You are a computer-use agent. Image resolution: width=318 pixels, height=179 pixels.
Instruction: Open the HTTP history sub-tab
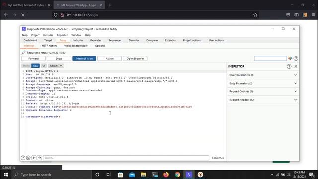click(x=49, y=46)
